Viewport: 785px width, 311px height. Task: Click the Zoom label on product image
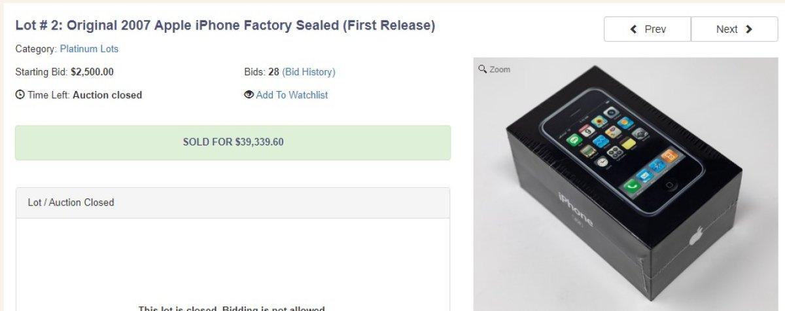[500, 69]
